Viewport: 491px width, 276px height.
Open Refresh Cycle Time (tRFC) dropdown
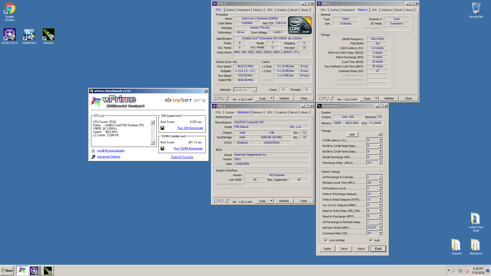380,182
